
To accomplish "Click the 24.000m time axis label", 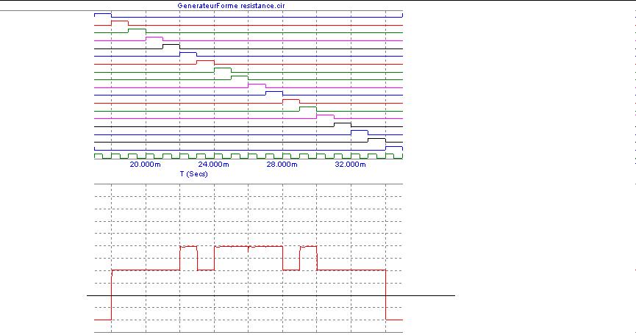I will tap(214, 165).
